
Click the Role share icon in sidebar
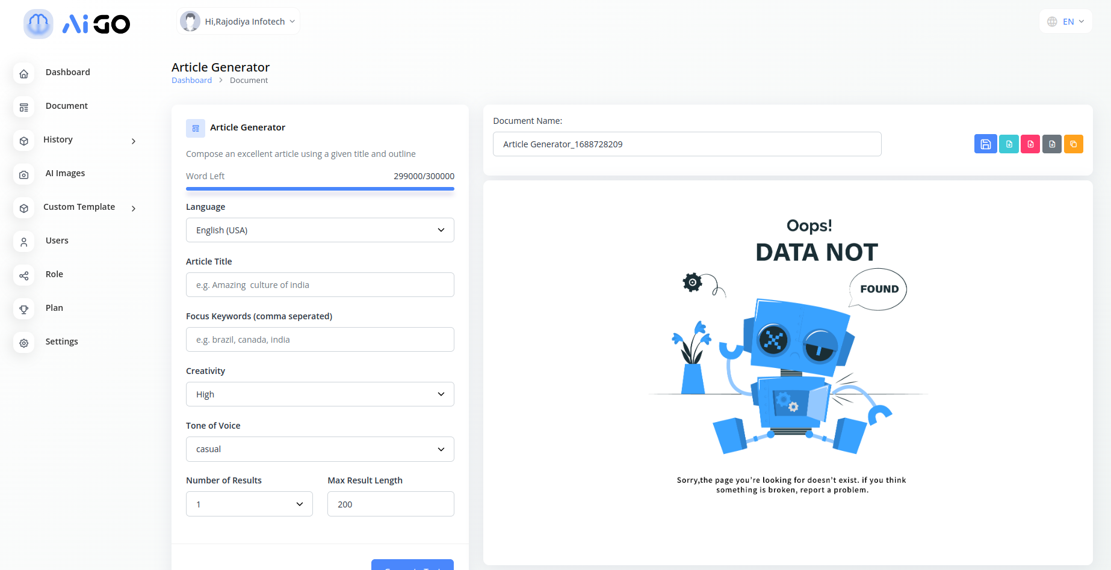pyautogui.click(x=24, y=276)
